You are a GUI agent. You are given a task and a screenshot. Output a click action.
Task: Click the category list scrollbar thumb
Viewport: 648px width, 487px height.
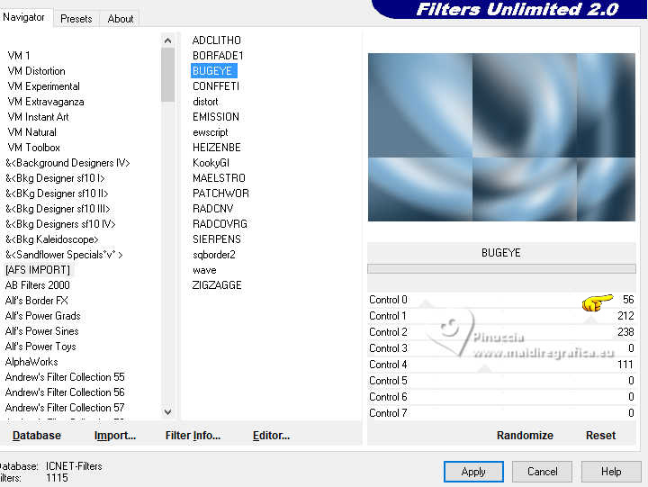[167, 75]
